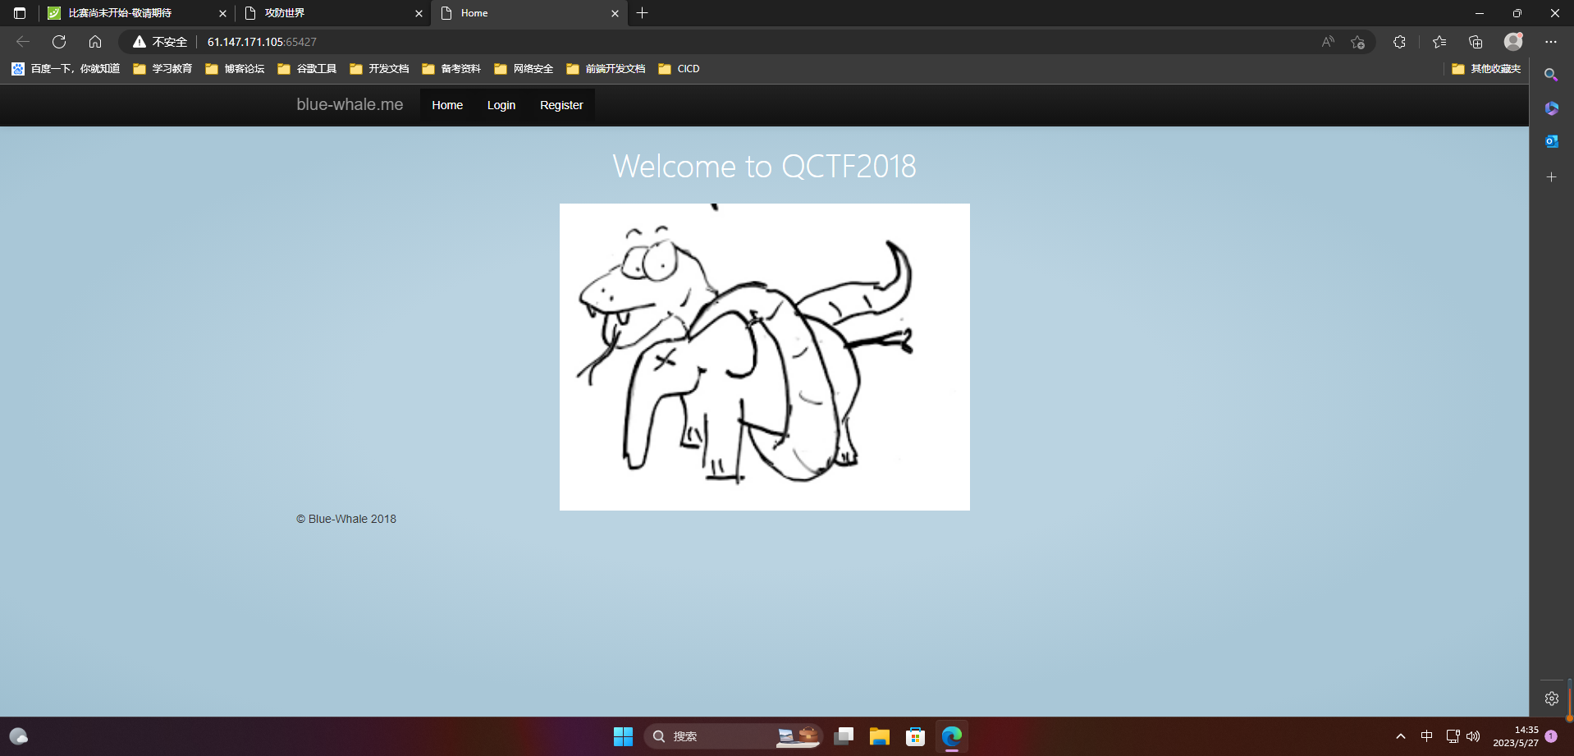Image resolution: width=1574 pixels, height=756 pixels.
Task: Click the home icon in toolbar
Action: click(x=95, y=42)
